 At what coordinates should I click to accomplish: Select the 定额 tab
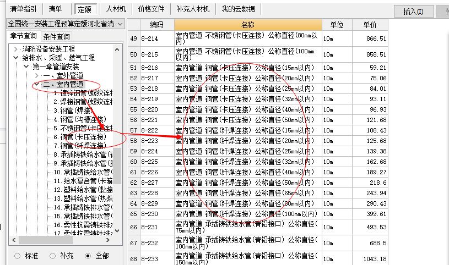(85, 9)
